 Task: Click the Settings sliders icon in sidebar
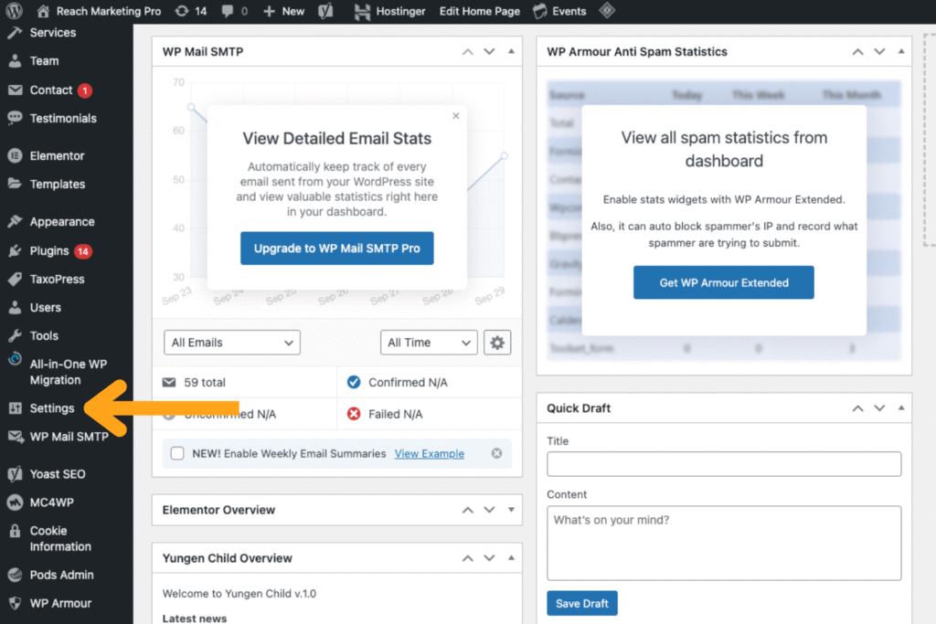[x=15, y=408]
